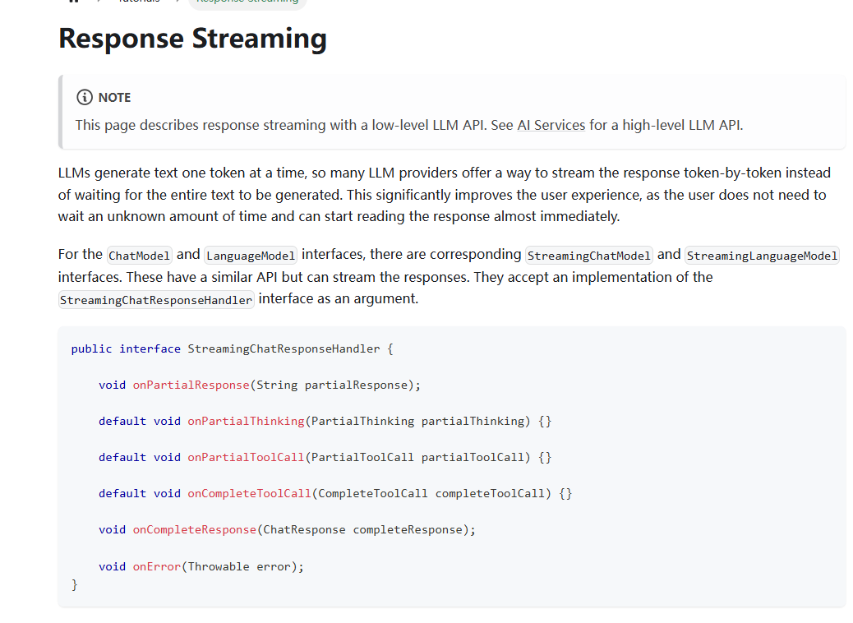Open the AI Services link
The image size is (853, 623).
tap(551, 125)
